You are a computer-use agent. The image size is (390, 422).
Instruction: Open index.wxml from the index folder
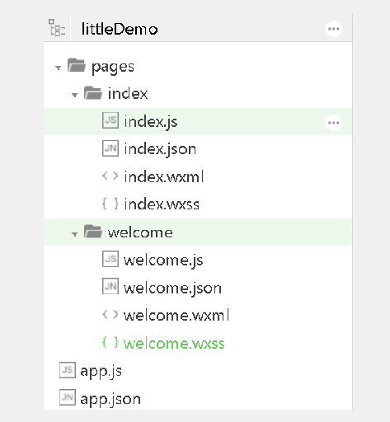(x=164, y=176)
